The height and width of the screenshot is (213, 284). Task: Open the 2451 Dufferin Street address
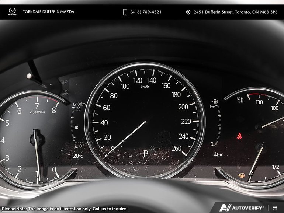pos(235,12)
